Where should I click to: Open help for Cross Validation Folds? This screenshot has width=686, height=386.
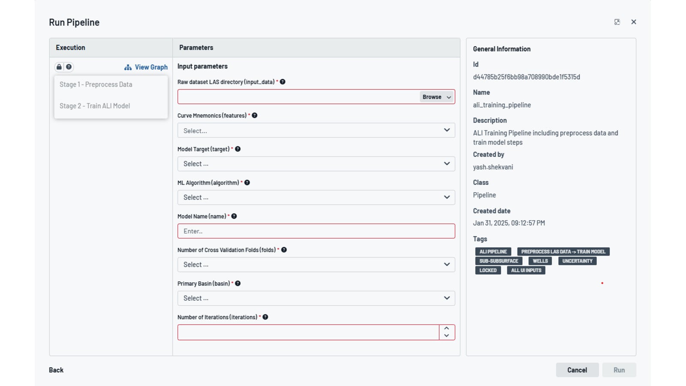284,250
